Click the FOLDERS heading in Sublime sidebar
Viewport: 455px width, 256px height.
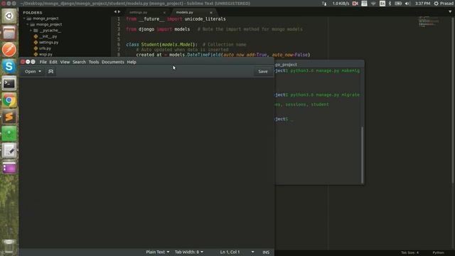(33, 13)
